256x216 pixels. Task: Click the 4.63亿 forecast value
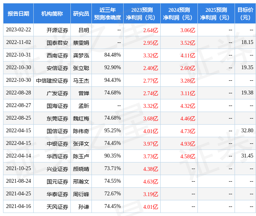click(x=150, y=182)
